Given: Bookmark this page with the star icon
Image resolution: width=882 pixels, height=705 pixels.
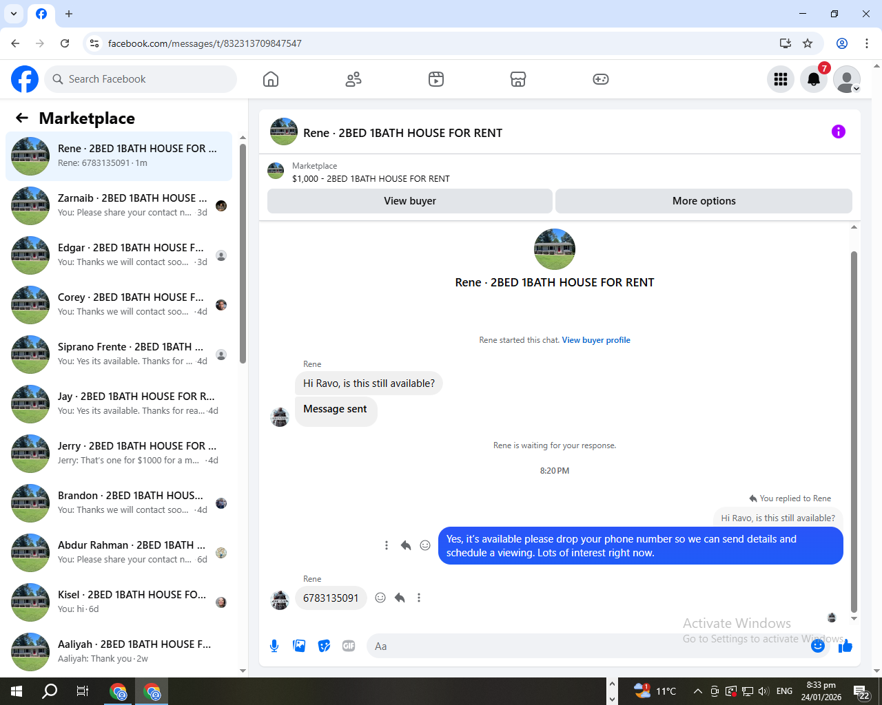Looking at the screenshot, I should click(808, 43).
